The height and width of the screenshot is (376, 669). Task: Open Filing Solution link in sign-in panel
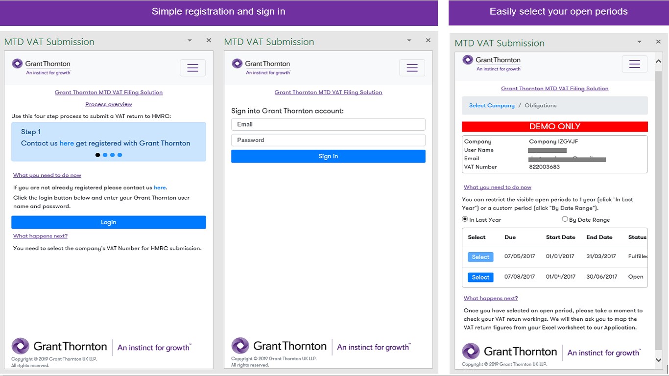click(x=328, y=92)
